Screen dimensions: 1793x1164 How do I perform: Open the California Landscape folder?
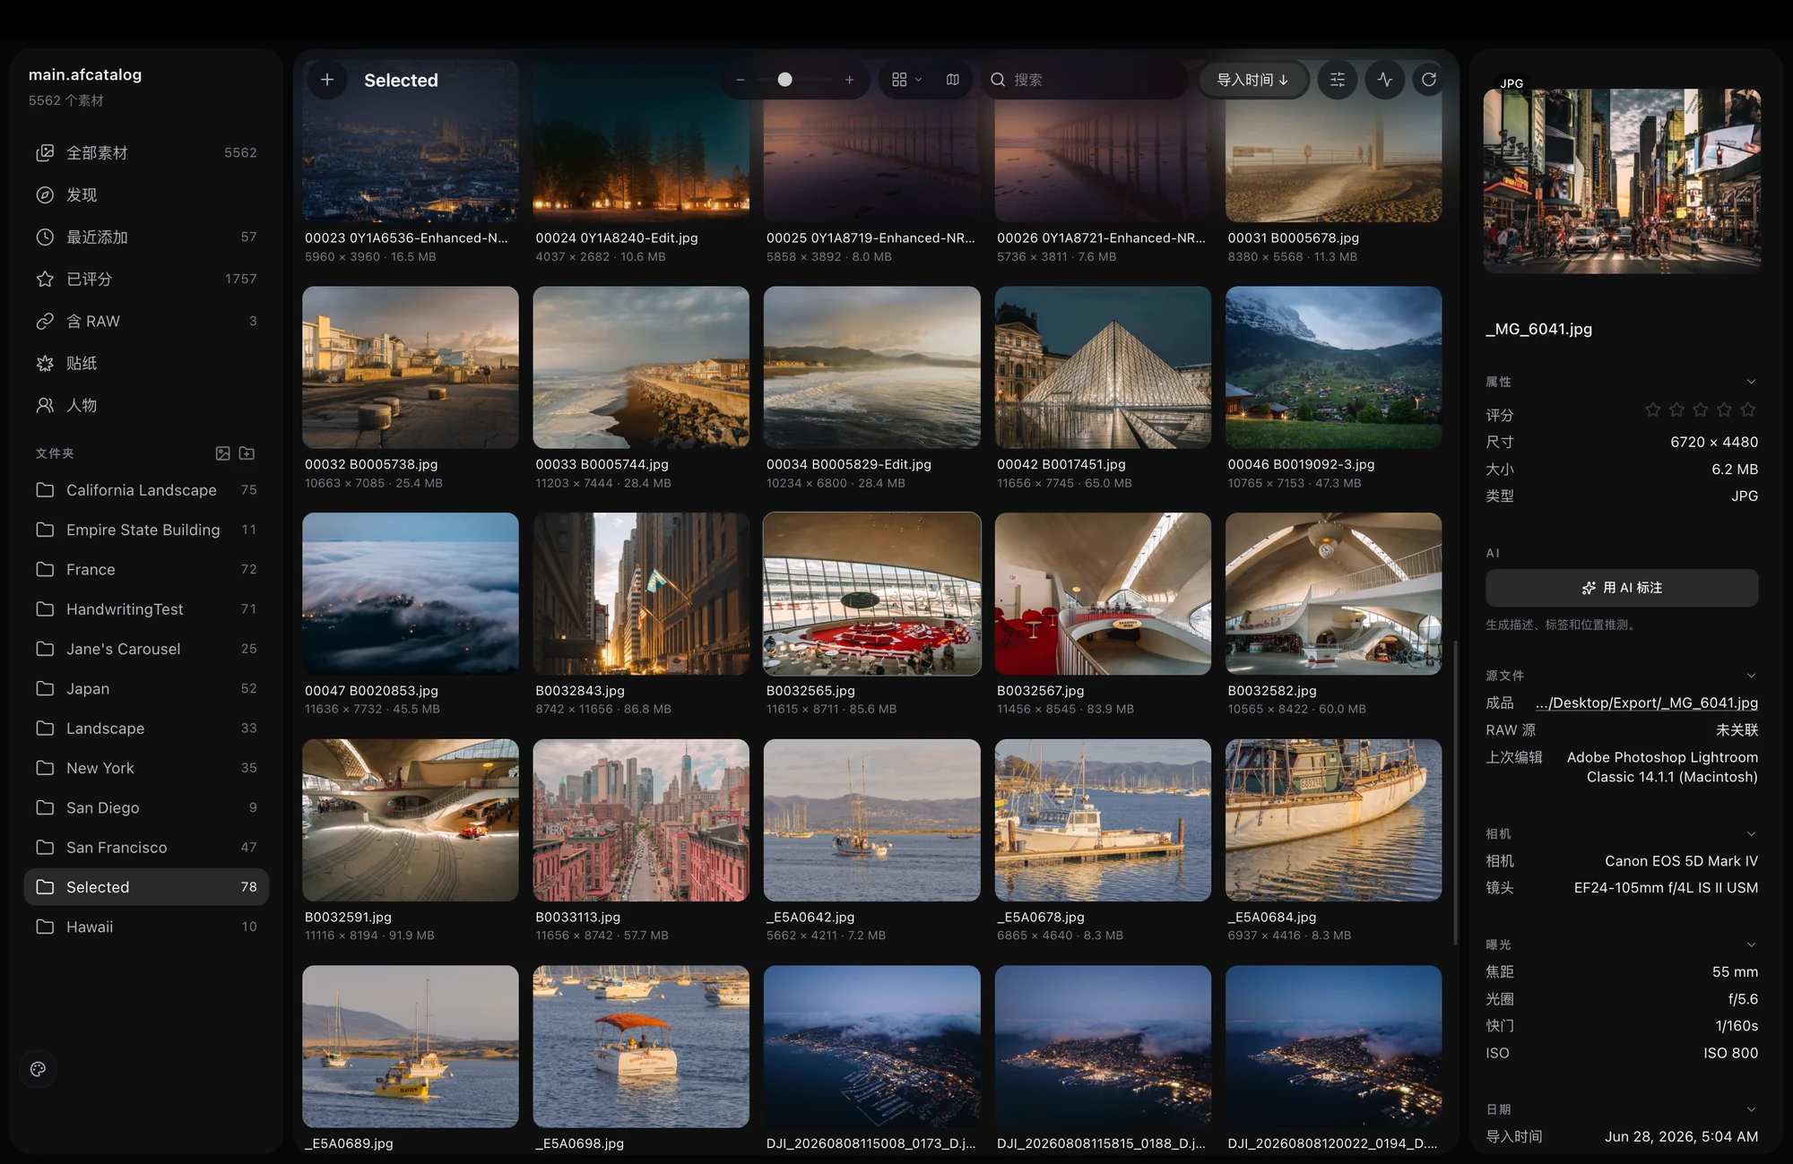click(146, 490)
